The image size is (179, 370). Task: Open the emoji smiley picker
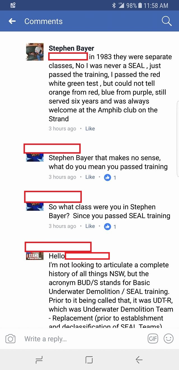click(169, 339)
